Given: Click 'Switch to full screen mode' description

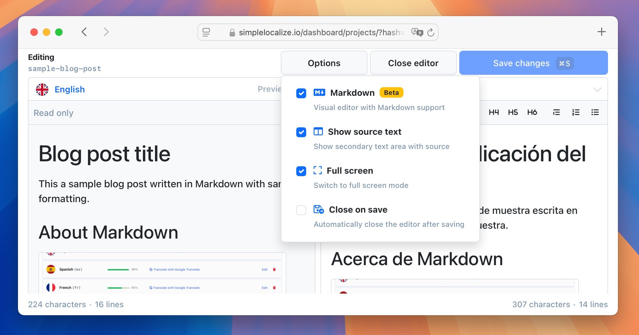Looking at the screenshot, I should tap(361, 185).
